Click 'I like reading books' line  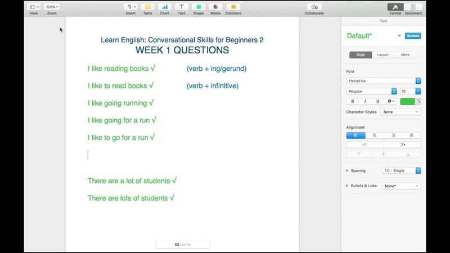point(121,69)
